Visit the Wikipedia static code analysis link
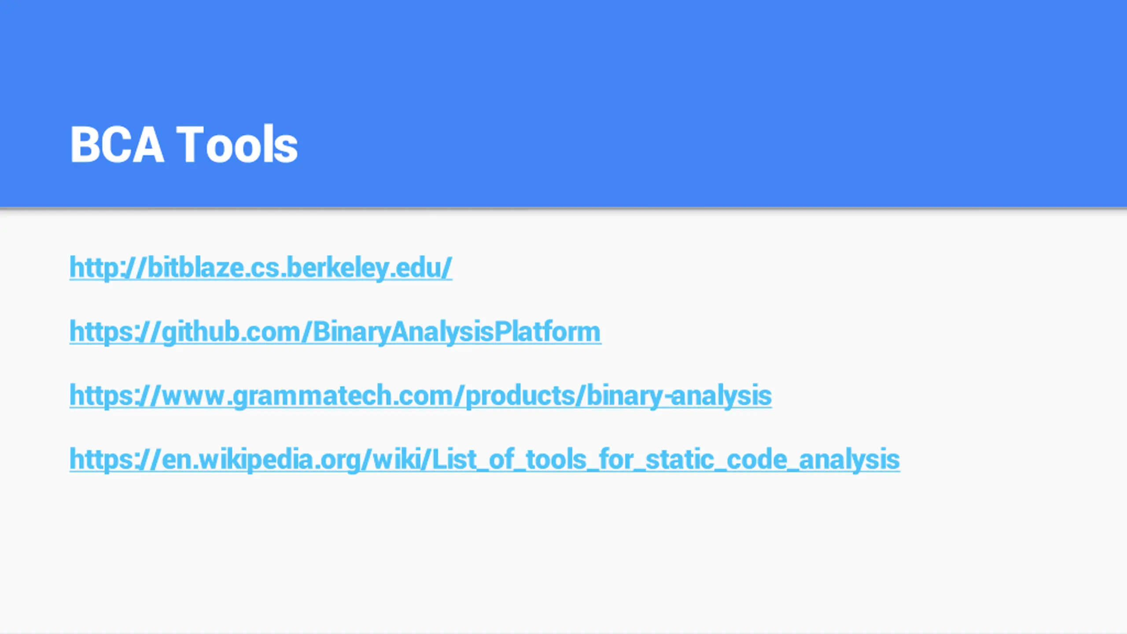1127x634 pixels. [x=485, y=459]
